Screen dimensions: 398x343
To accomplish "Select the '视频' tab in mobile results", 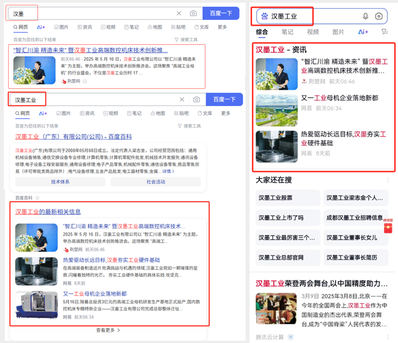I will pos(313,32).
